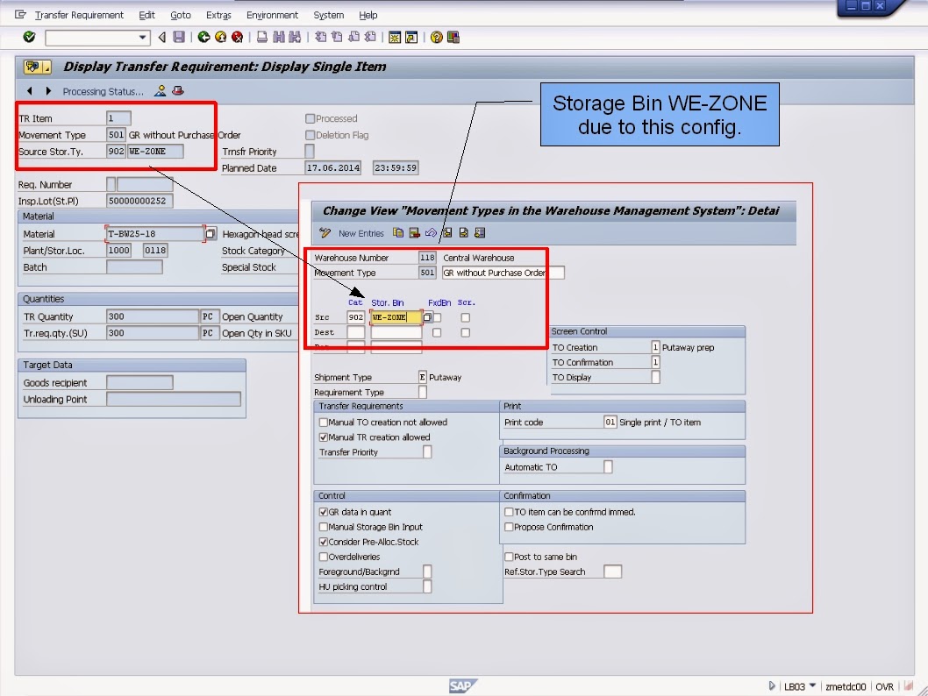Click the Copy icon beside New Entries
This screenshot has width=928, height=696.
[397, 232]
